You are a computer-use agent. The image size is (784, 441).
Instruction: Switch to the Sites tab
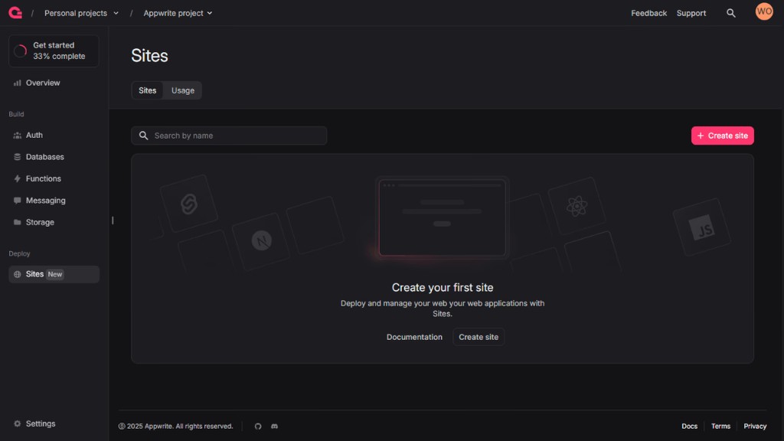click(x=148, y=90)
